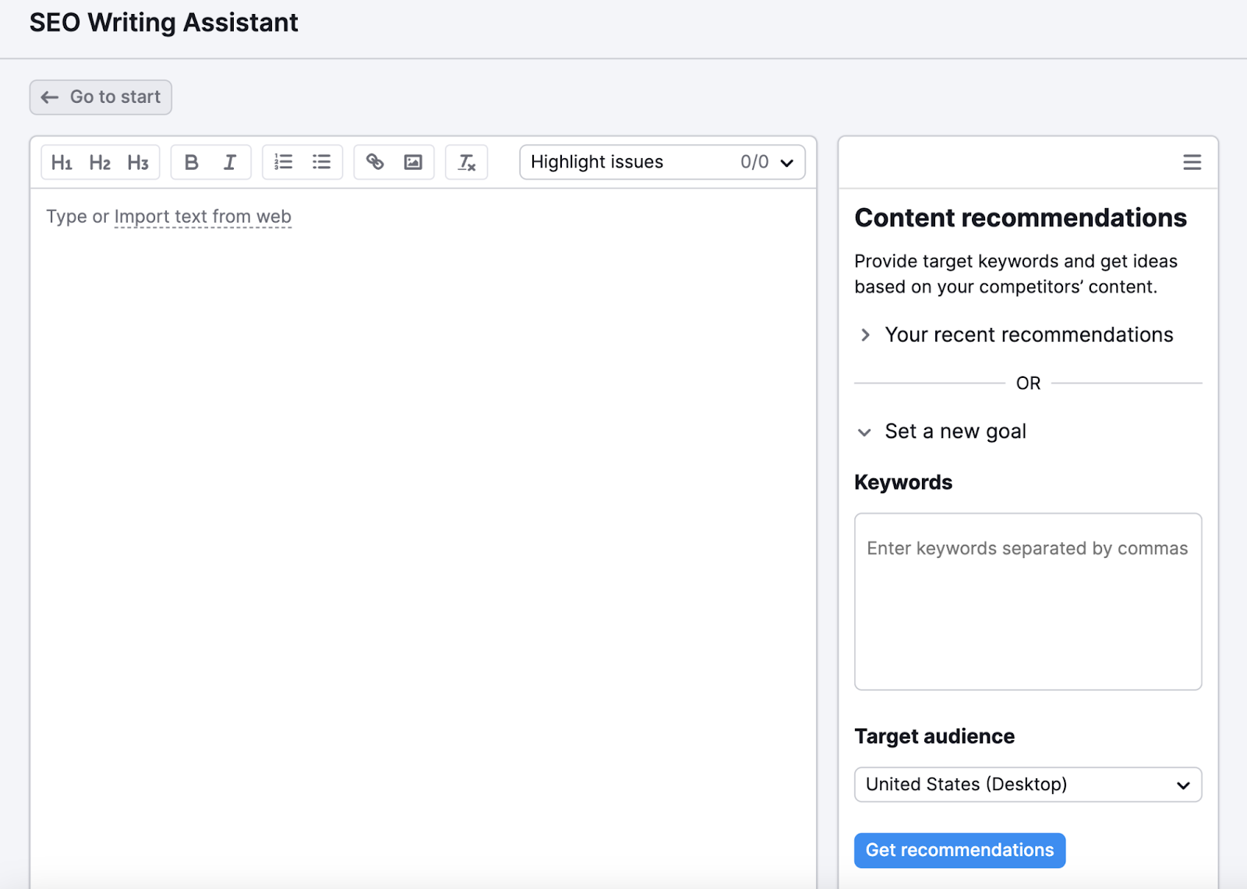Toggle italic text formatting
Screen dimensions: 1247x889
coord(229,162)
